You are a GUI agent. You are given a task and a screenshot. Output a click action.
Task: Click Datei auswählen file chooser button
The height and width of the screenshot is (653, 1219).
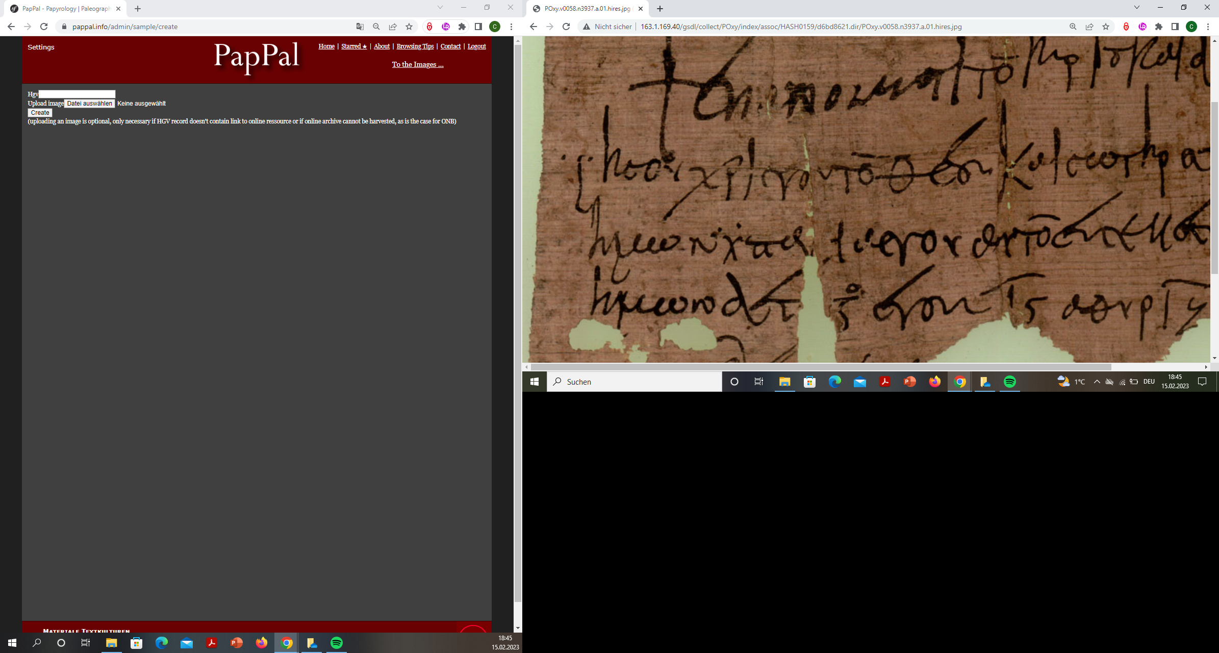point(89,104)
